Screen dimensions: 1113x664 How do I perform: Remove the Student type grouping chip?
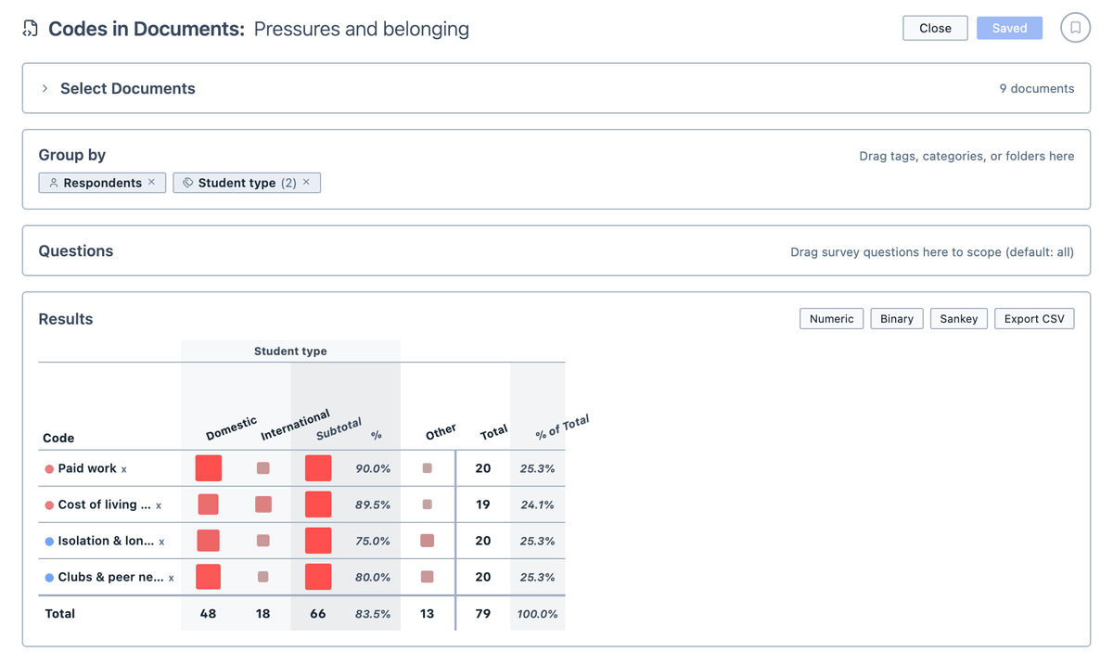tap(306, 183)
